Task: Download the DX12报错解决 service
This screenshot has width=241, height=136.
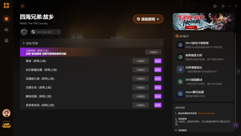Action: tap(180, 81)
